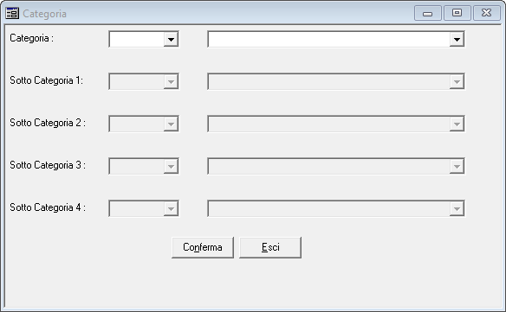
Task: Close the Categoria window
Action: pyautogui.click(x=486, y=13)
